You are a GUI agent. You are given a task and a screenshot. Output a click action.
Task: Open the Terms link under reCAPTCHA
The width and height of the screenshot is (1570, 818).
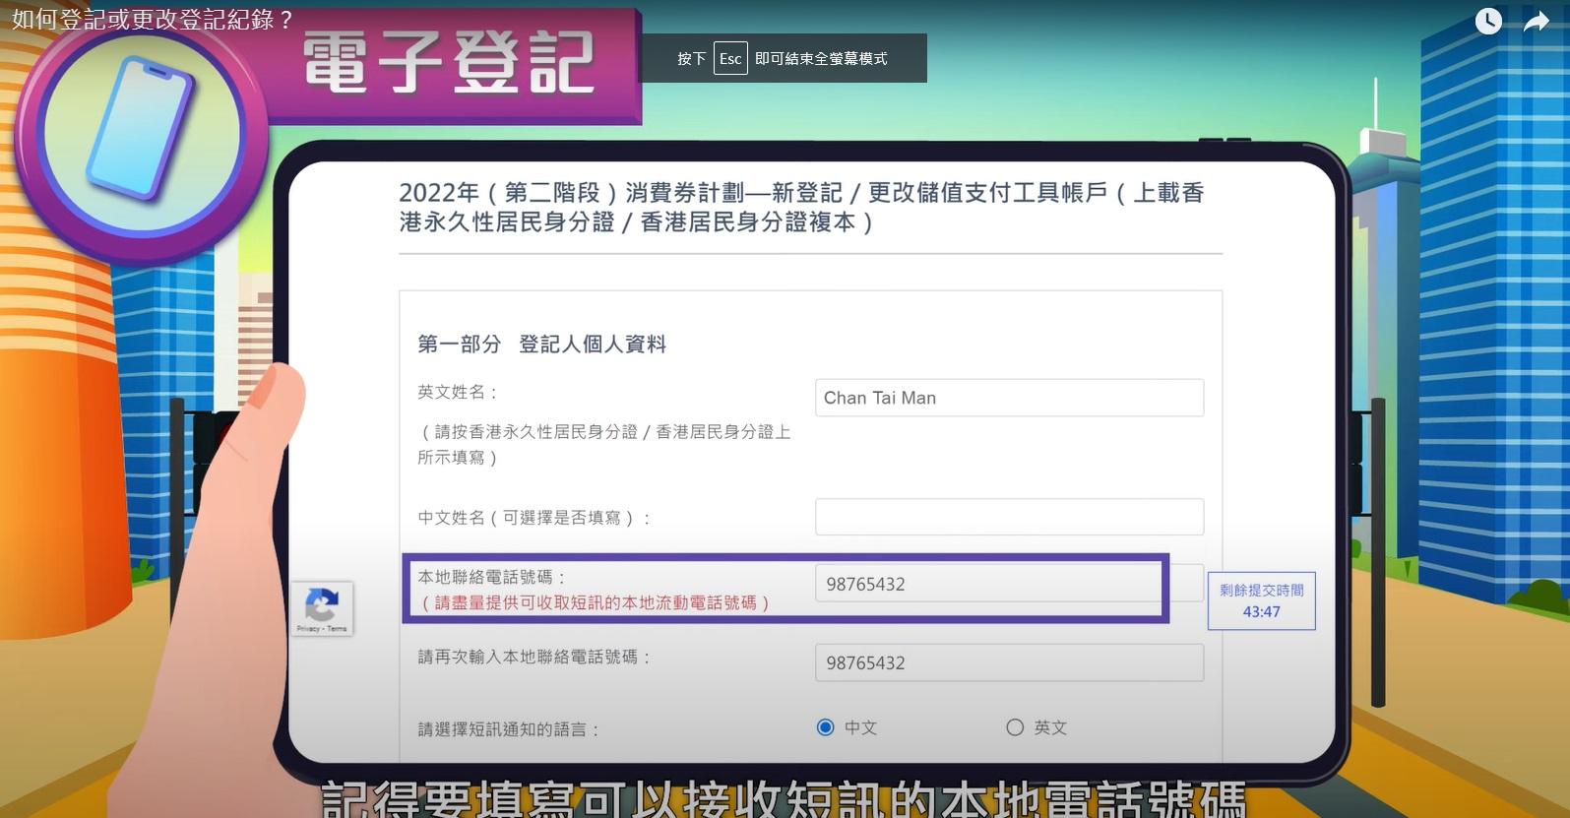(338, 628)
